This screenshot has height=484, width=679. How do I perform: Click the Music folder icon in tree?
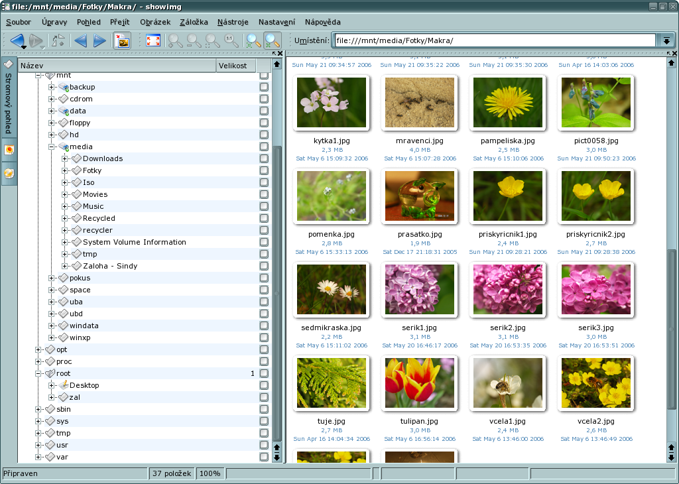(77, 206)
